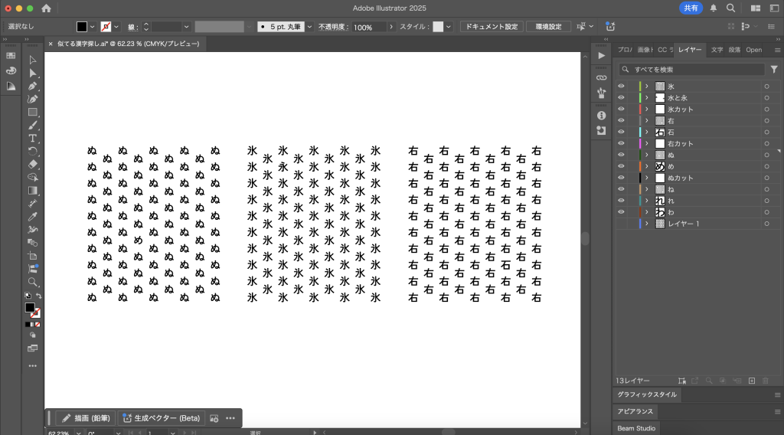Click the すべてを検索 layer search field
The height and width of the screenshot is (435, 784).
(692, 70)
